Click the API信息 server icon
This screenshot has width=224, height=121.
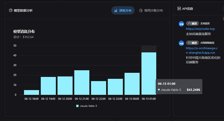179,8
